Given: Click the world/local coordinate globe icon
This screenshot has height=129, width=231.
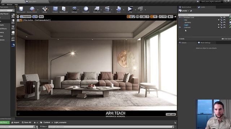Looking at the screenshot, I should tap(138, 17).
